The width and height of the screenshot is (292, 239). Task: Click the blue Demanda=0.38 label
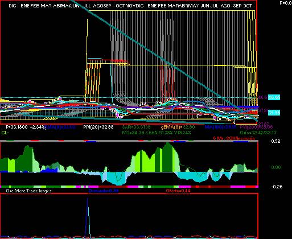tap(104, 191)
